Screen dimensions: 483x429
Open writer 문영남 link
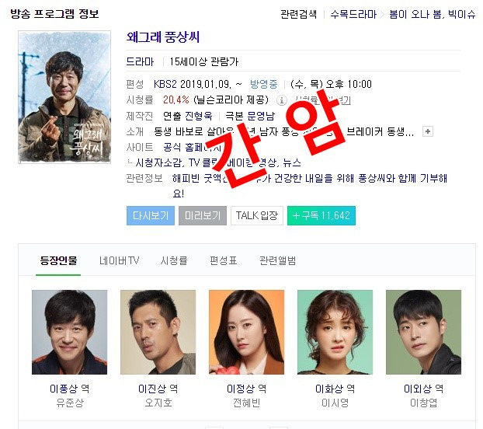click(261, 116)
